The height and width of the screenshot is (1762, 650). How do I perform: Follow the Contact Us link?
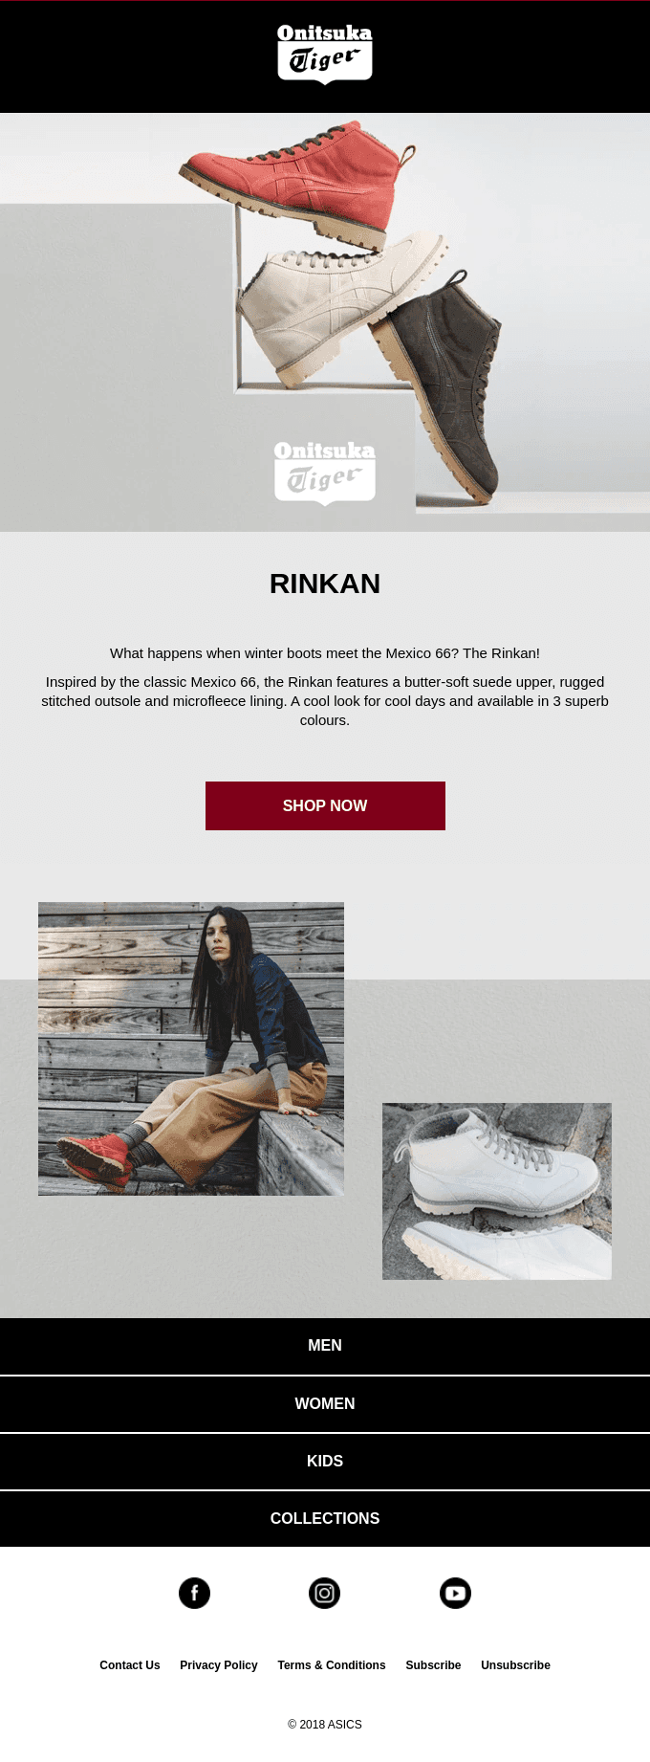coord(130,1665)
